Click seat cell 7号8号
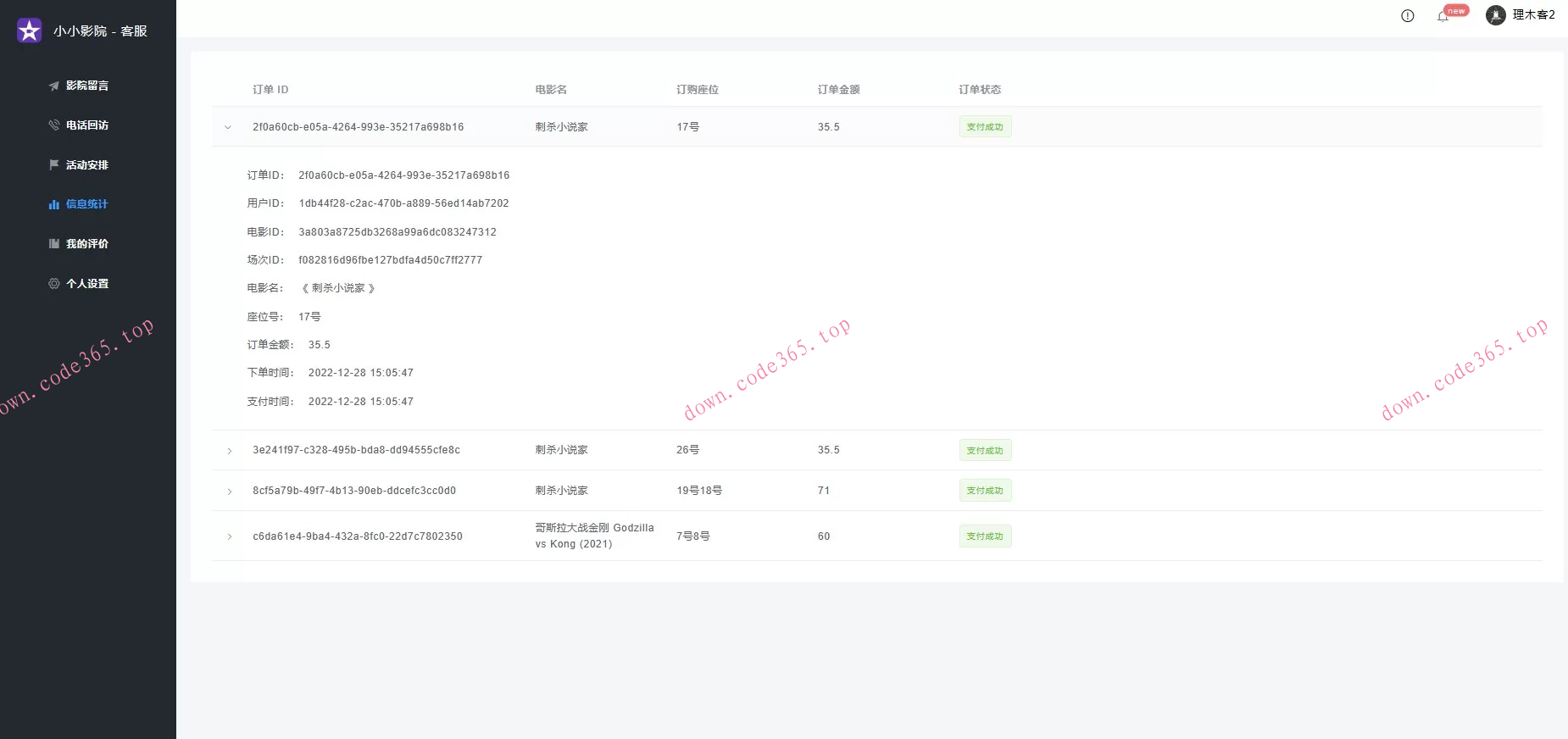1568x739 pixels. tap(693, 536)
